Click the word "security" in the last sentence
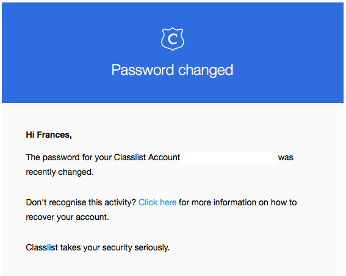The height and width of the screenshot is (276, 346). [117, 247]
